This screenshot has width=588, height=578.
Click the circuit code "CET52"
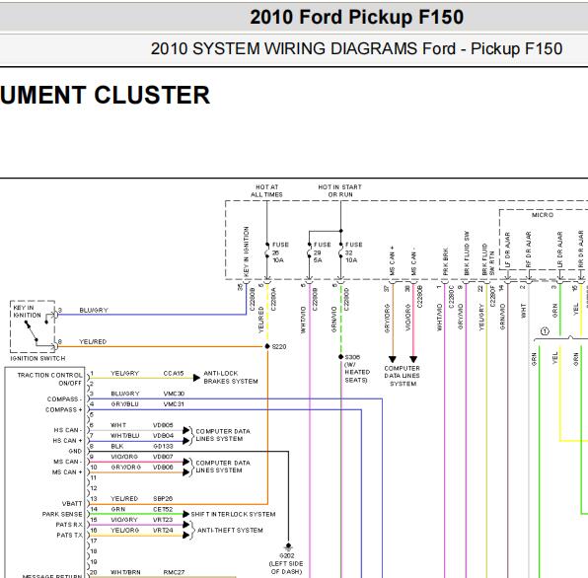coord(163,509)
